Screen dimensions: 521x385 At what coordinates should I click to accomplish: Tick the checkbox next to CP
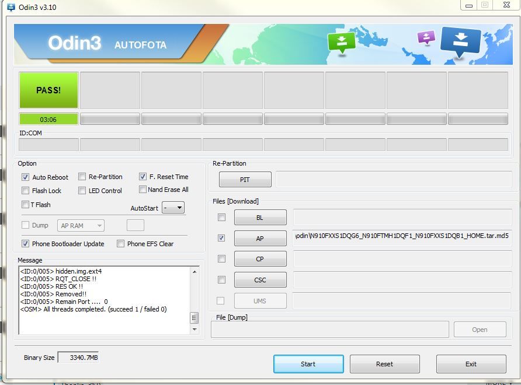pyautogui.click(x=221, y=258)
